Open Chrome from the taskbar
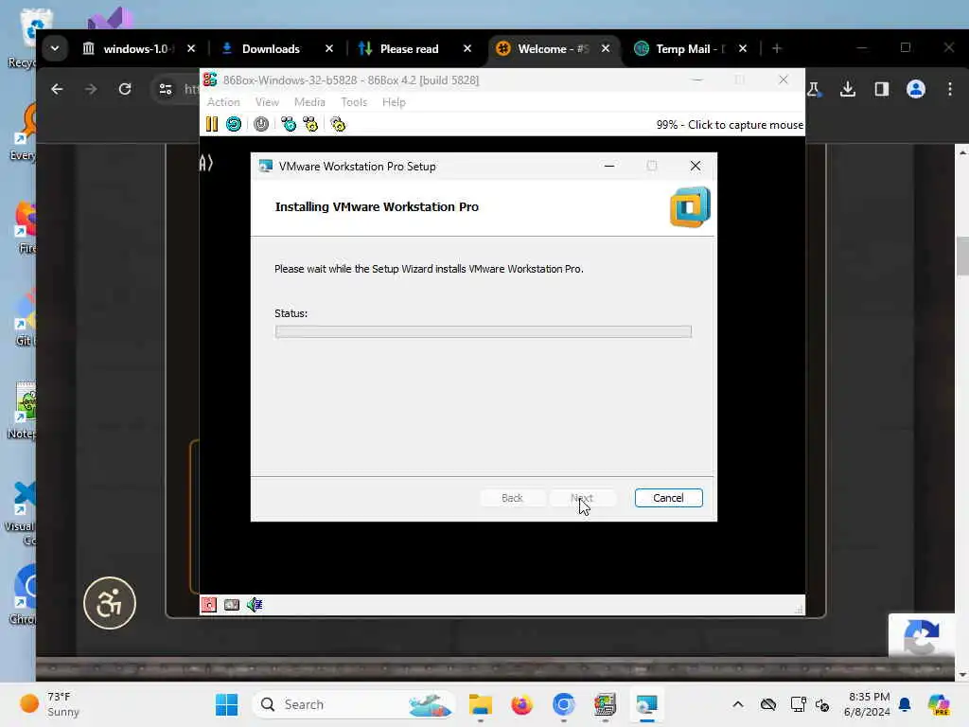The image size is (969, 727). (564, 704)
